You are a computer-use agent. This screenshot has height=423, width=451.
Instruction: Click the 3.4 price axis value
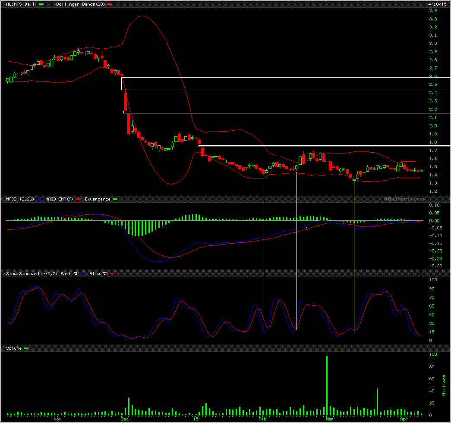[433, 10]
